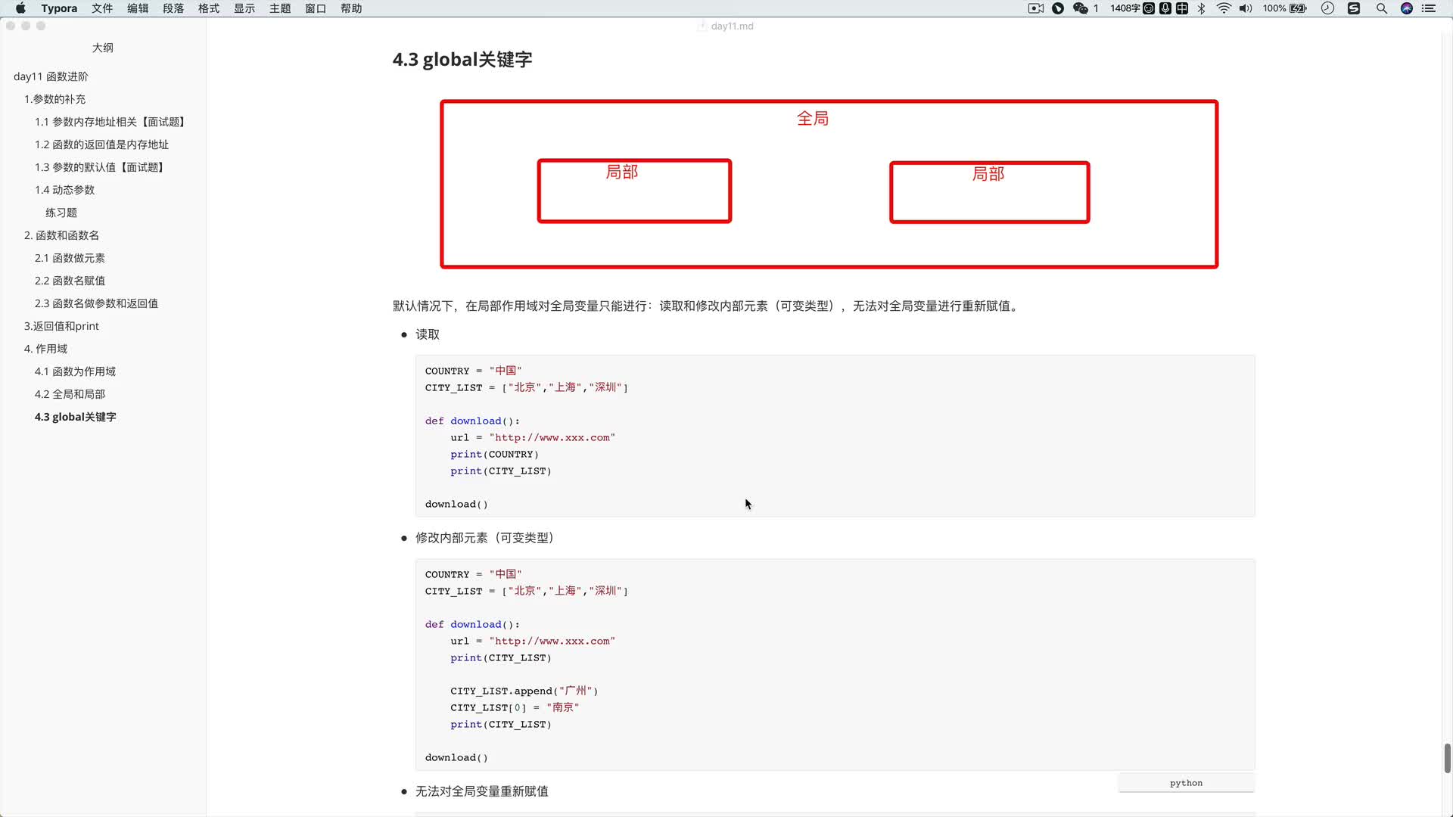Click the day11.md file icon in title bar

[702, 26]
